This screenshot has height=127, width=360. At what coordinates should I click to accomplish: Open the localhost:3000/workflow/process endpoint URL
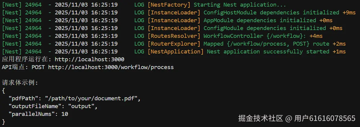tap(111, 67)
